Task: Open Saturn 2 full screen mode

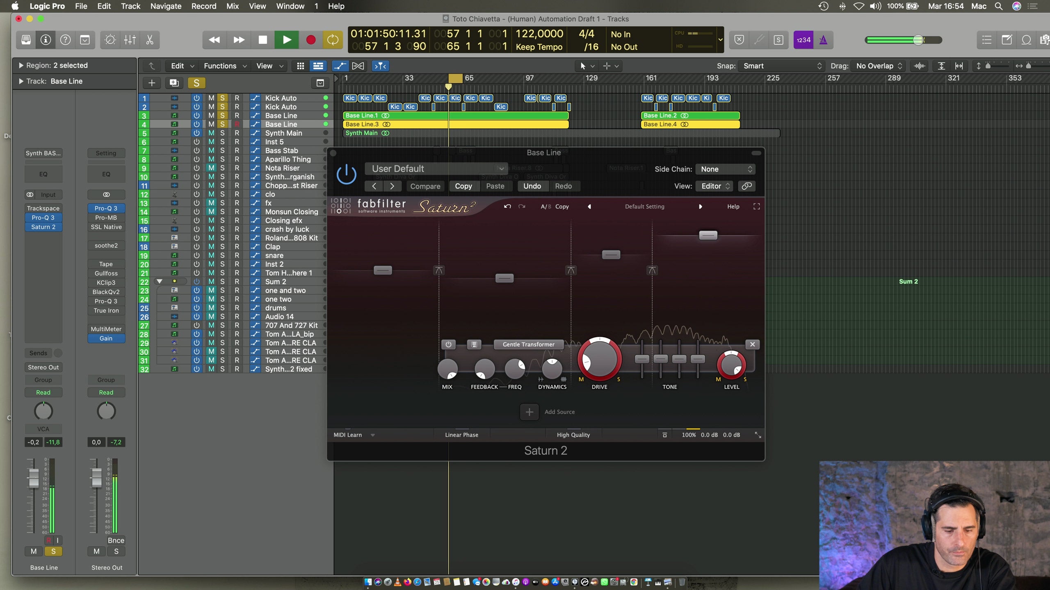Action: coord(756,206)
